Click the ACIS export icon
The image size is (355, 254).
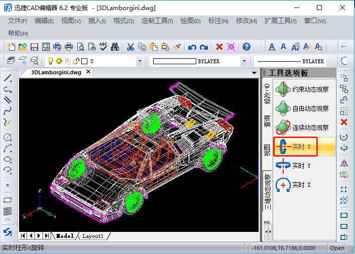(46, 47)
